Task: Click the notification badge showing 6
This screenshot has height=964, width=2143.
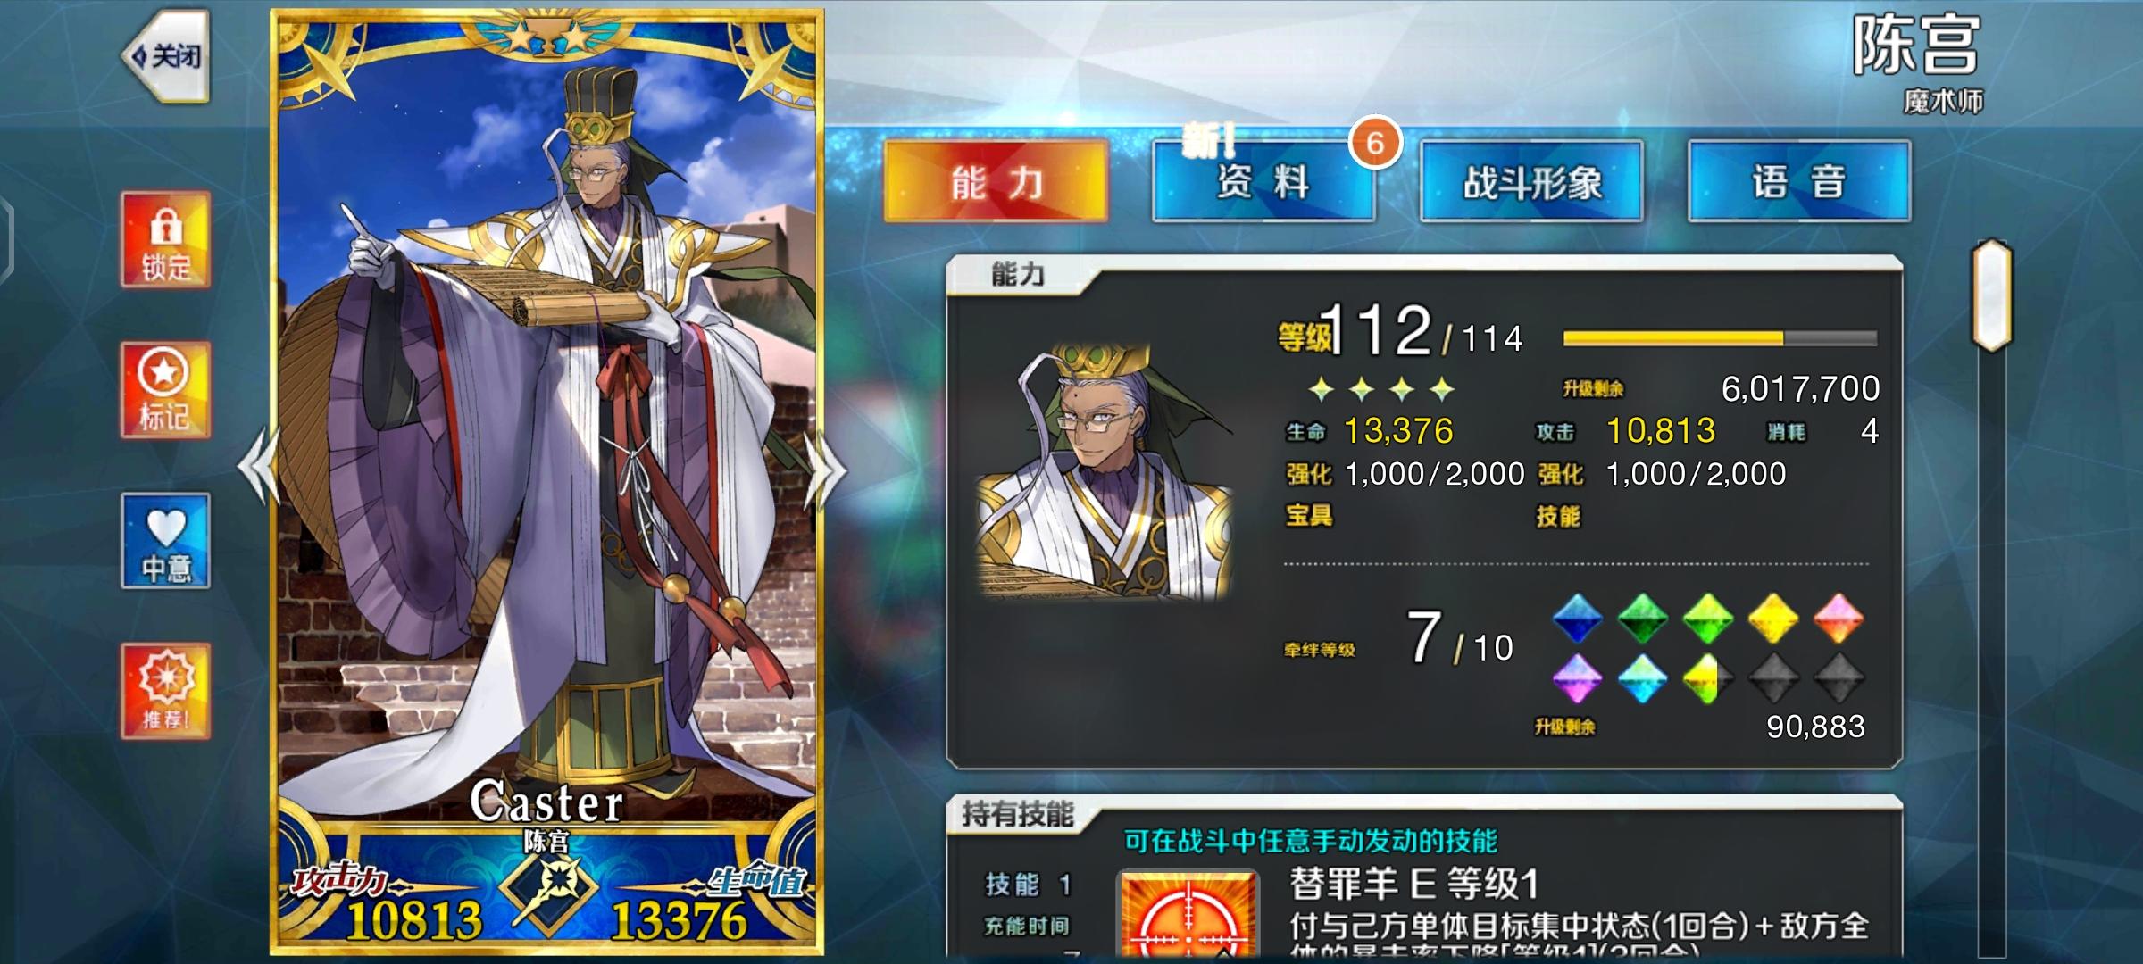Action: (1375, 143)
